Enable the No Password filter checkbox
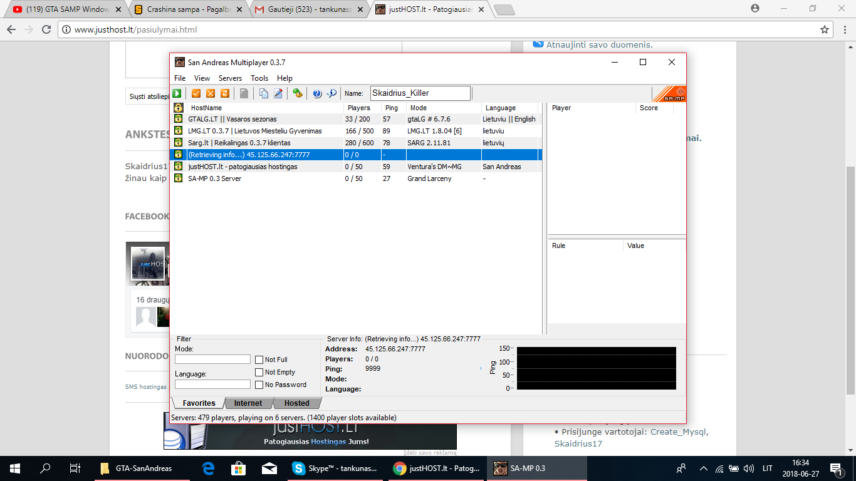 coord(259,385)
